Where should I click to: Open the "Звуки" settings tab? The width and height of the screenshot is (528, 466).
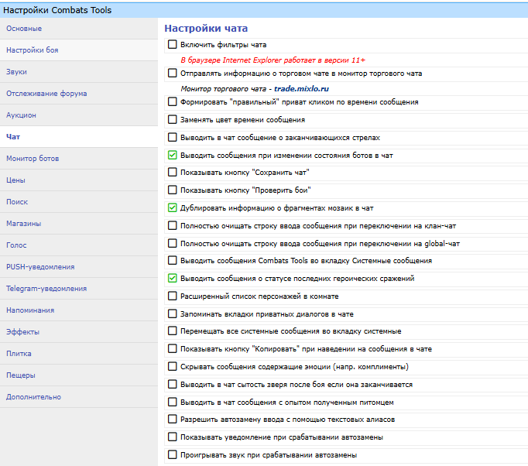pyautogui.click(x=17, y=72)
